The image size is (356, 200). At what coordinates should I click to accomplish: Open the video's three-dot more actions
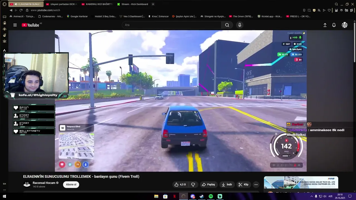click(x=256, y=184)
